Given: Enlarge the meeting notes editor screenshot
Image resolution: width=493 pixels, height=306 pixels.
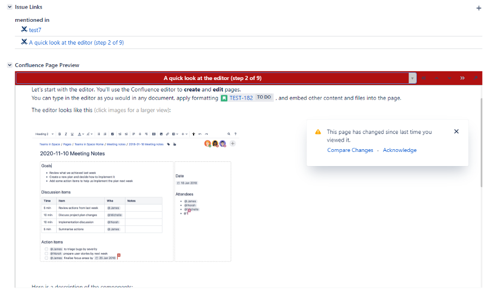Looking at the screenshot, I should click(x=135, y=196).
